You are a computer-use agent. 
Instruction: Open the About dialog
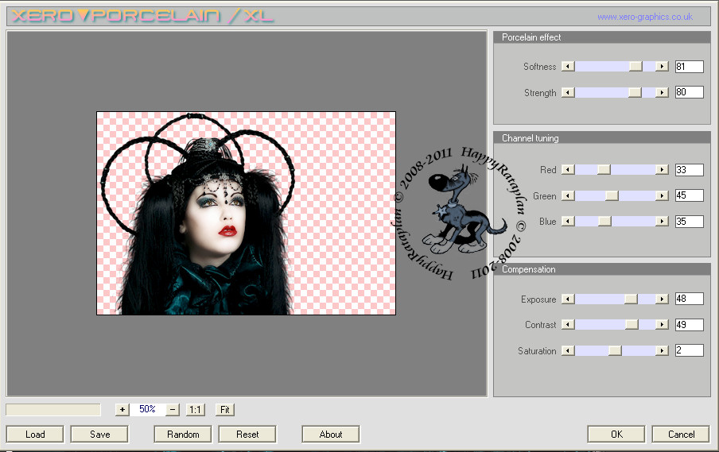331,435
